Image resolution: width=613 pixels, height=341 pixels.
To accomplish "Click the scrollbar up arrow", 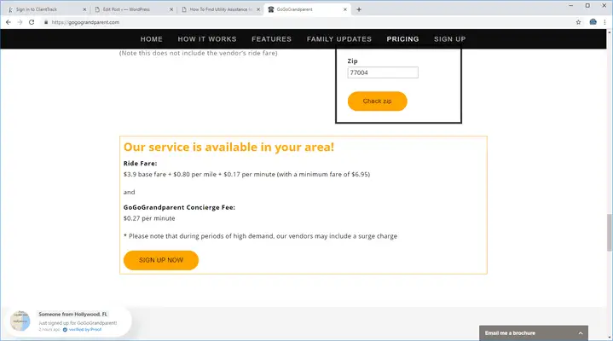I will coord(609,32).
